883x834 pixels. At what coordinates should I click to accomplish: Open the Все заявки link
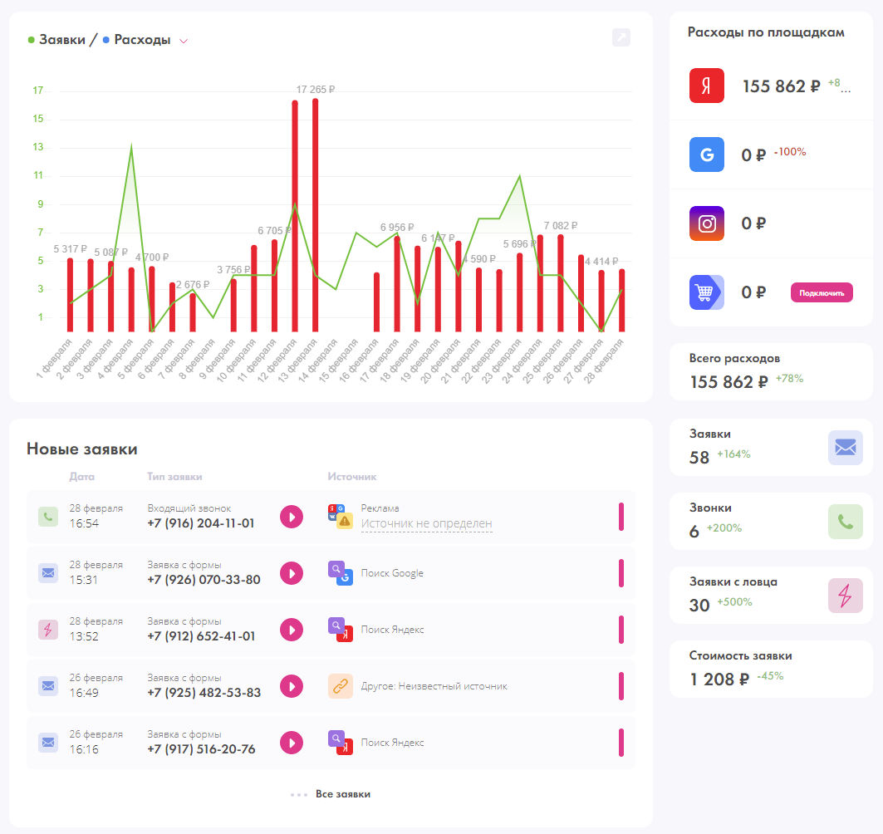(x=343, y=794)
